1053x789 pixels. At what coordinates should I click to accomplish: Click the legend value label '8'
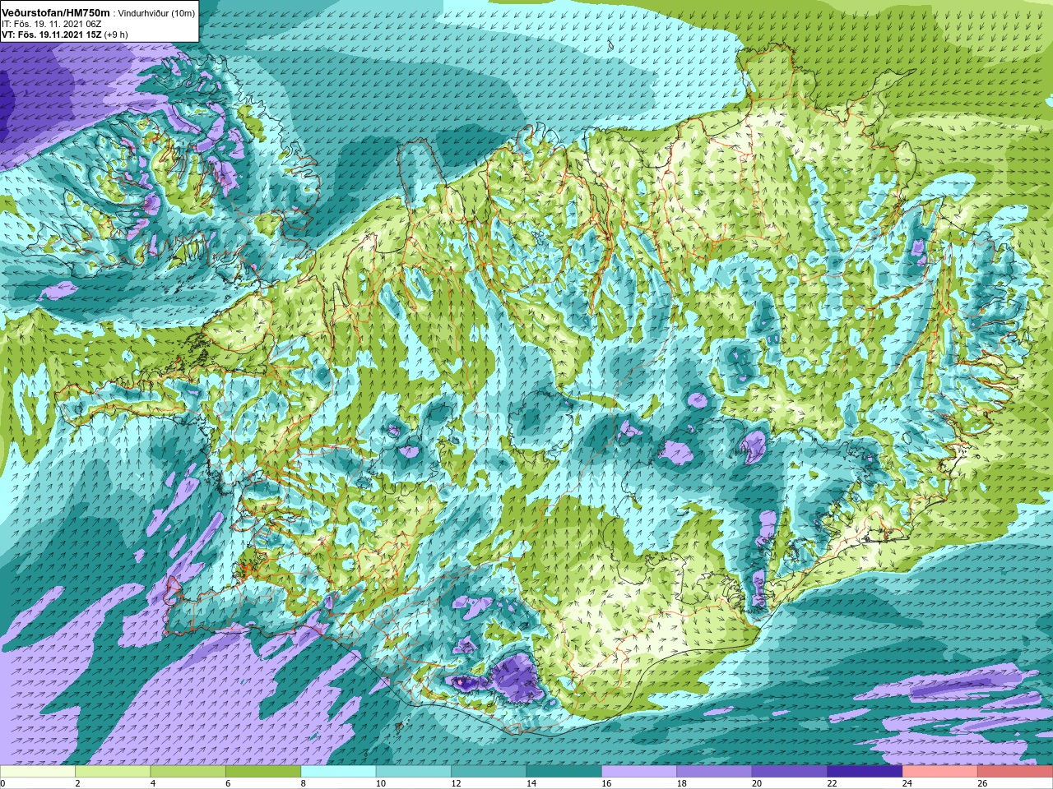[x=304, y=783]
